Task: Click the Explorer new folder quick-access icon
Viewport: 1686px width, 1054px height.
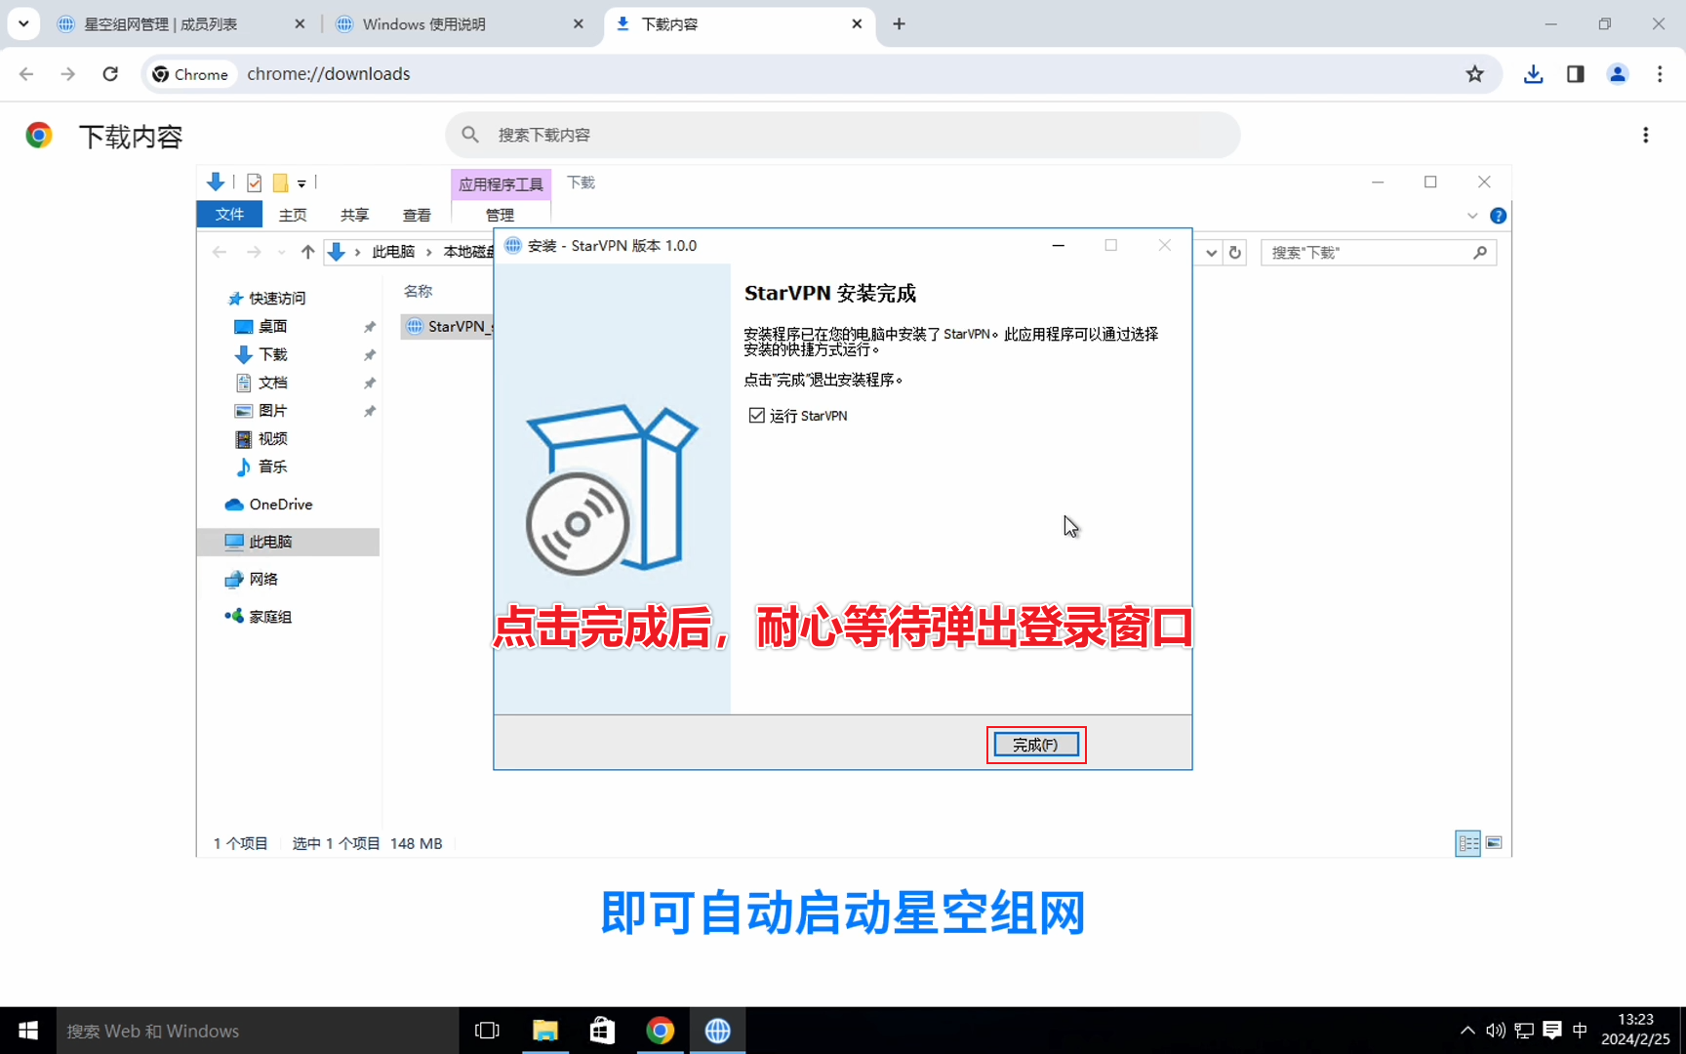Action: click(281, 182)
